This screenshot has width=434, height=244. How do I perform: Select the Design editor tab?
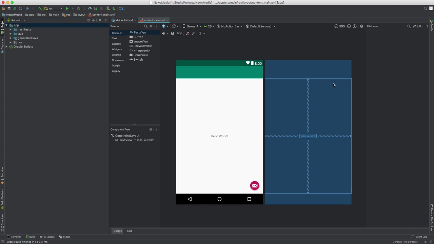[x=118, y=231]
